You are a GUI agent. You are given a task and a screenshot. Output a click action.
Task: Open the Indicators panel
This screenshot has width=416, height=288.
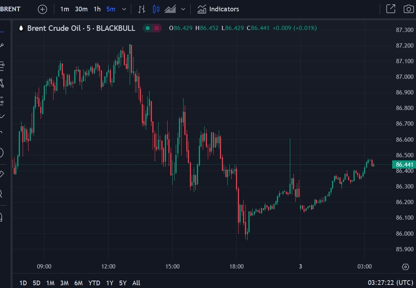218,9
